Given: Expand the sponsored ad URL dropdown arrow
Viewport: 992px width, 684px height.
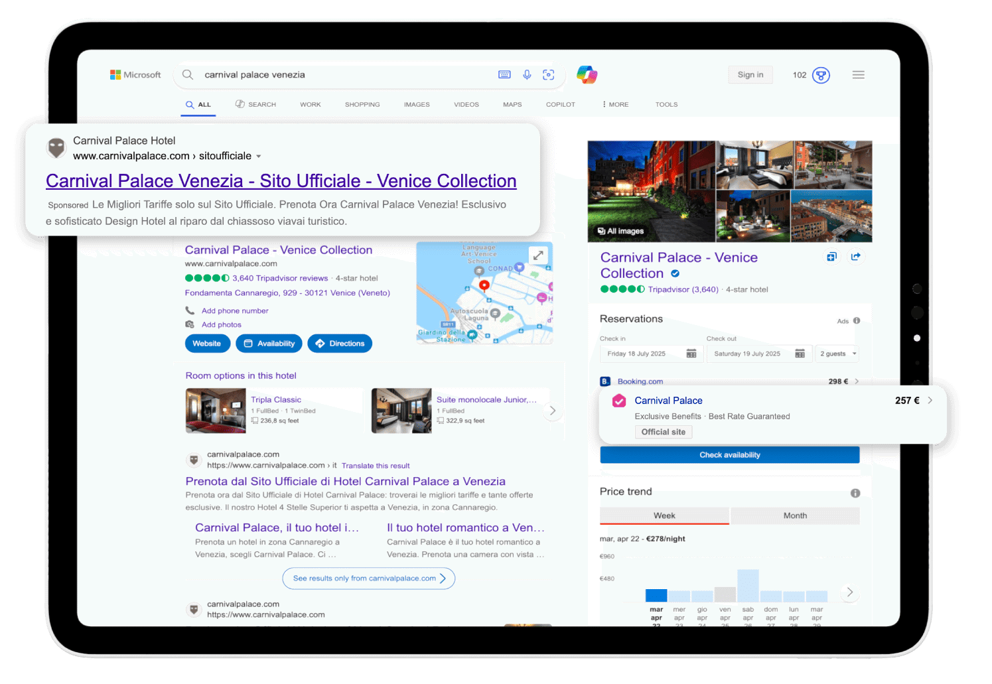Looking at the screenshot, I should 259,157.
